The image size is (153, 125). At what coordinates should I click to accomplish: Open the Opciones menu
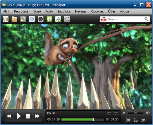click(97, 11)
